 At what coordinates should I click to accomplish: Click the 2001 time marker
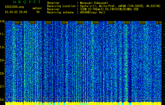click(18, 23)
